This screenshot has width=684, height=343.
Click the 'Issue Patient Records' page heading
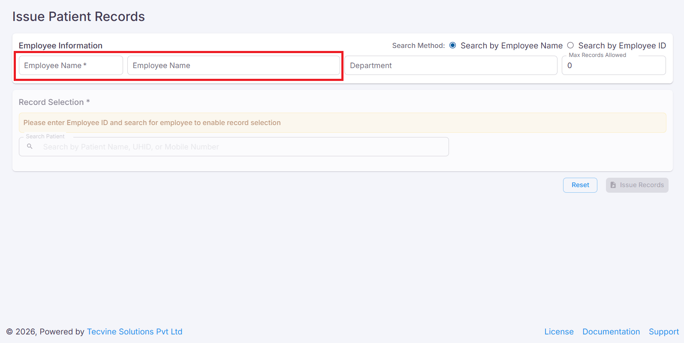pyautogui.click(x=78, y=17)
